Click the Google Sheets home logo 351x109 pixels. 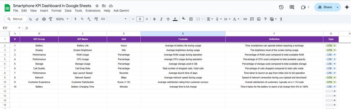click(7, 8)
